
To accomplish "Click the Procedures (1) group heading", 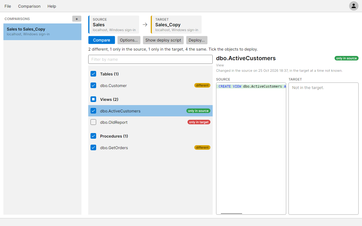I will (114, 136).
